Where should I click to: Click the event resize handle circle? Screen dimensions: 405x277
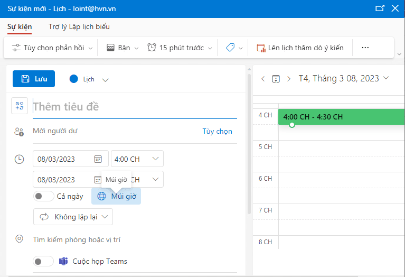[x=292, y=125]
